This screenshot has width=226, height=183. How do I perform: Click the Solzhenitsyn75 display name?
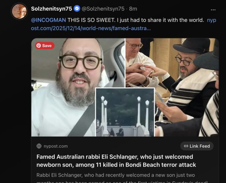[x=51, y=9]
